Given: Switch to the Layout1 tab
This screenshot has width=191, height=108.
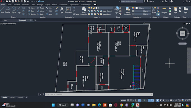Looking at the screenshot, I should [x=12, y=97].
